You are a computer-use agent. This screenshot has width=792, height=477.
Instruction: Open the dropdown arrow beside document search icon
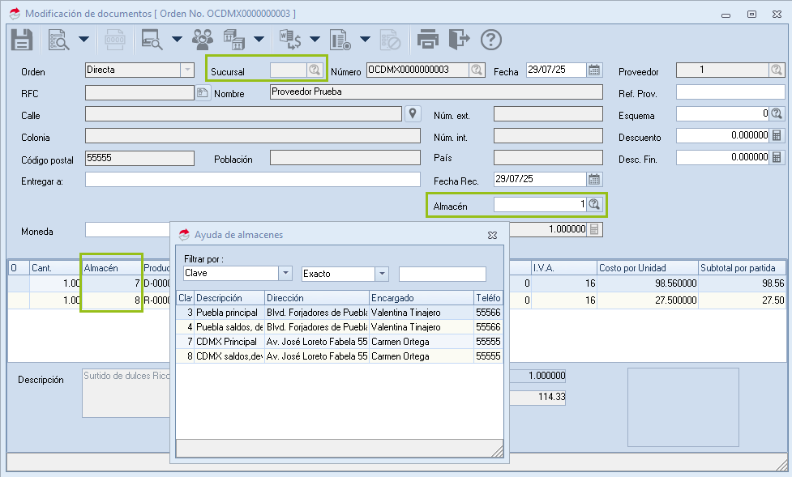(83, 39)
